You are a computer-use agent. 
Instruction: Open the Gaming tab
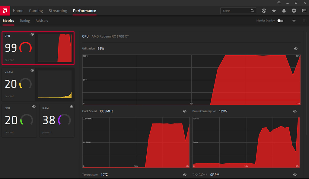point(36,11)
